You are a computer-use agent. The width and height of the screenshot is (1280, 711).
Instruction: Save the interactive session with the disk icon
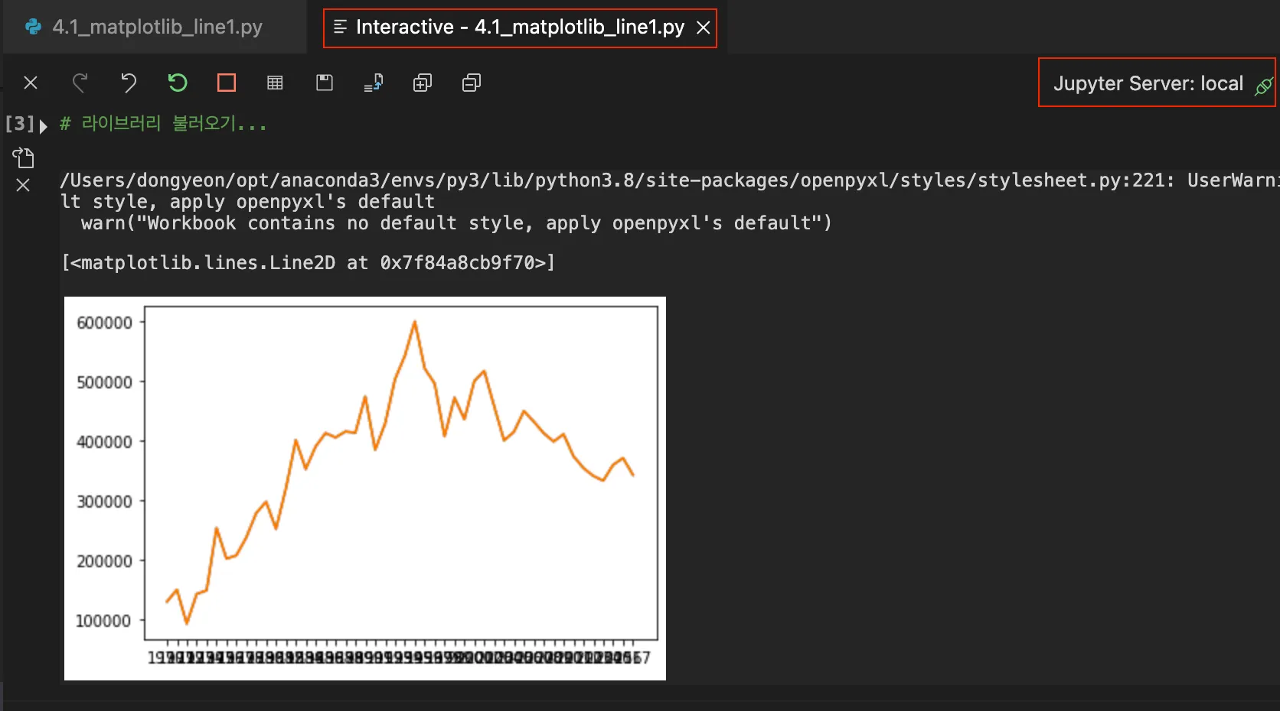click(325, 83)
